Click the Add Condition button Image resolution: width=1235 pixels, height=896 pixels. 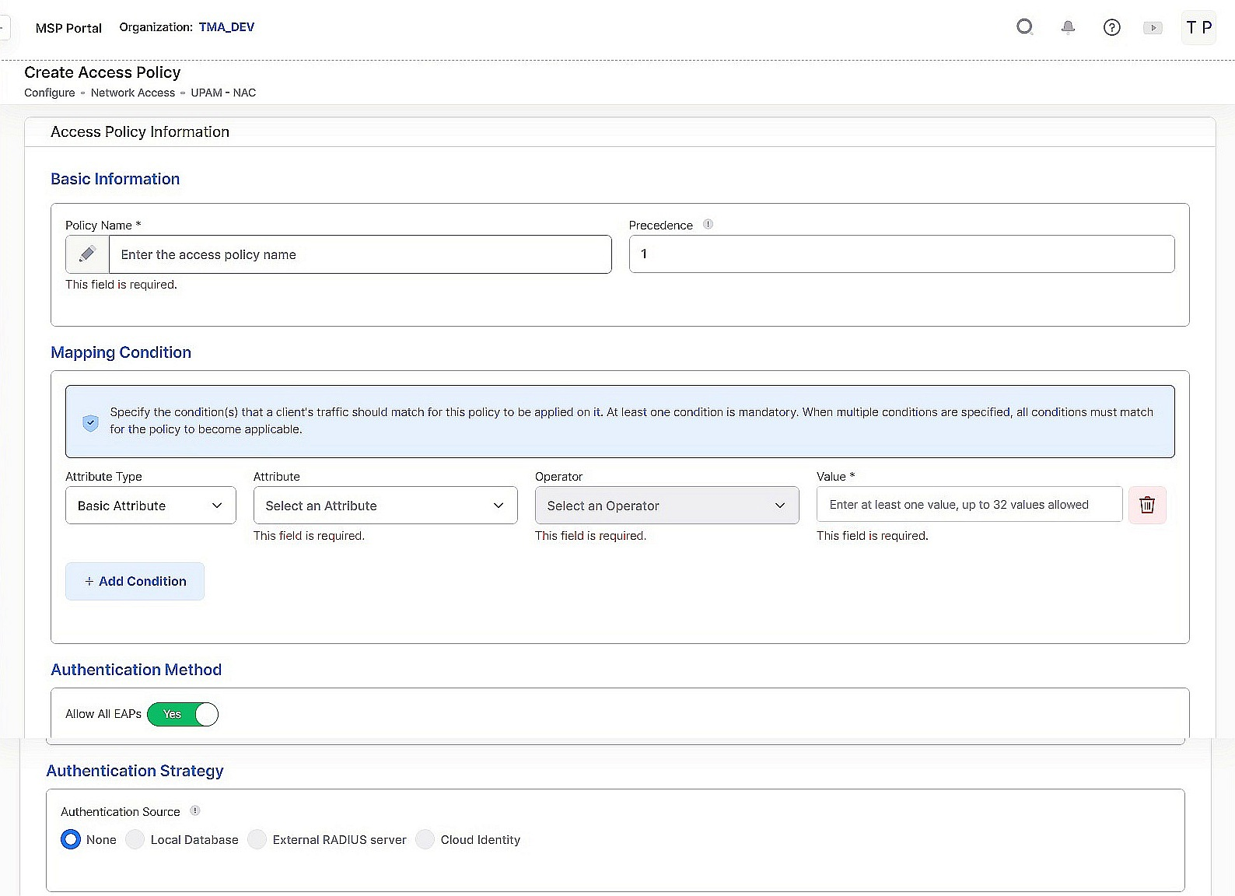[x=135, y=581]
